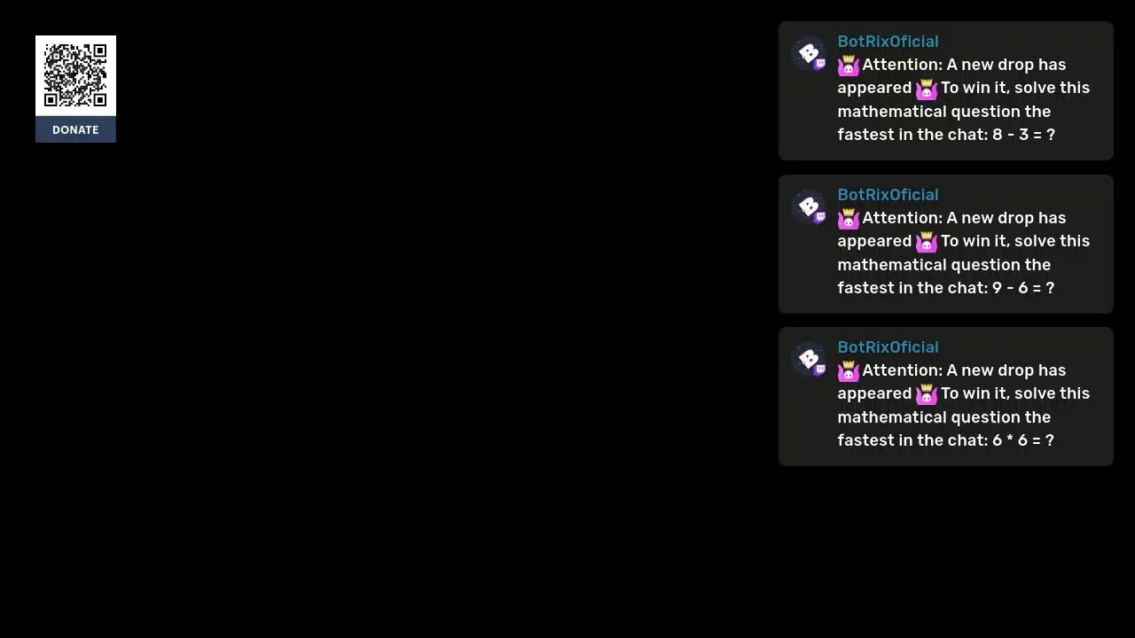Select BotRixOficial username above the 9 - 6 question

pyautogui.click(x=888, y=195)
